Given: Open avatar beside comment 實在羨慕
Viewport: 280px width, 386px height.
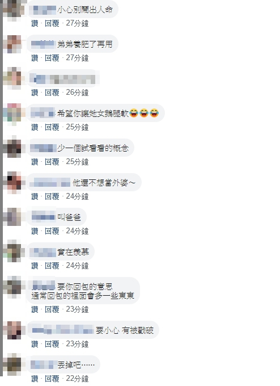Looking at the screenshot, I should (14, 251).
